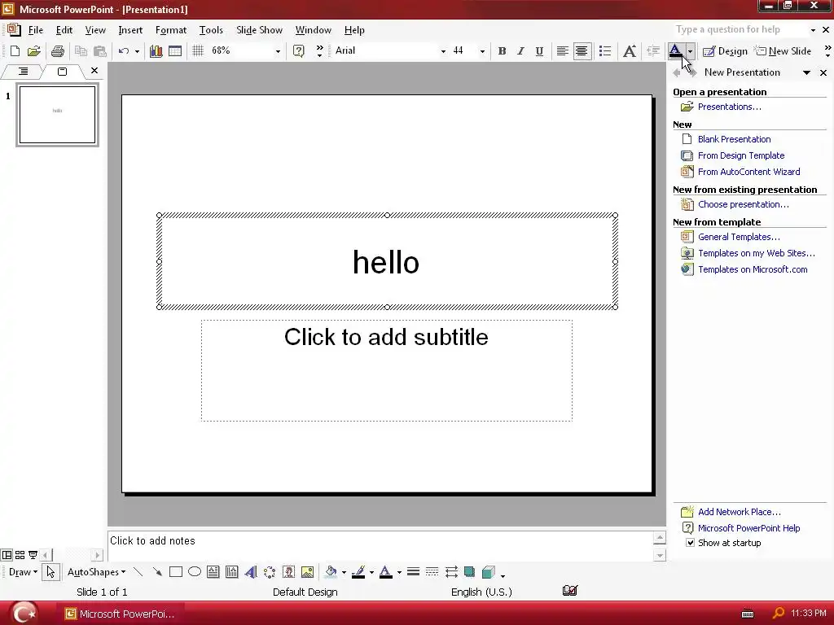Uncheck Show at startup checkbox
Image resolution: width=834 pixels, height=625 pixels.
690,543
